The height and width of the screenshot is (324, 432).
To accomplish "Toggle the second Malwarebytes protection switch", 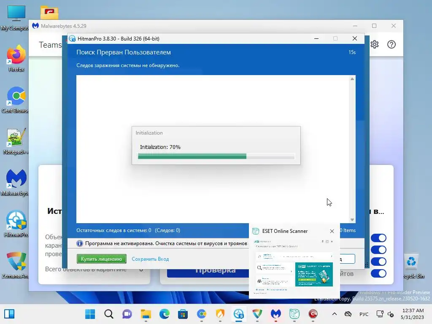I will pyautogui.click(x=378, y=250).
